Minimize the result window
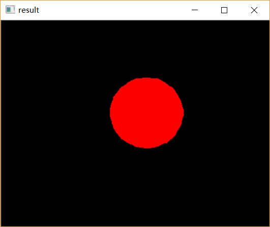 click(x=195, y=10)
